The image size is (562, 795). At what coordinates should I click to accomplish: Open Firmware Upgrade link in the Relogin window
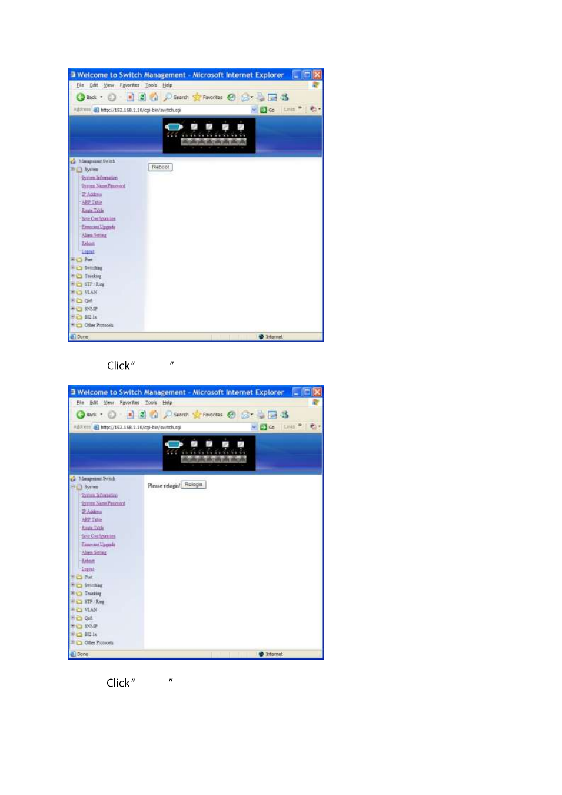(98, 545)
